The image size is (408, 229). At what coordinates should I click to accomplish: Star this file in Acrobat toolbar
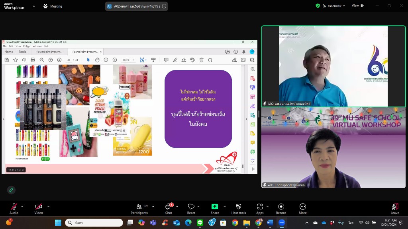pos(16,60)
